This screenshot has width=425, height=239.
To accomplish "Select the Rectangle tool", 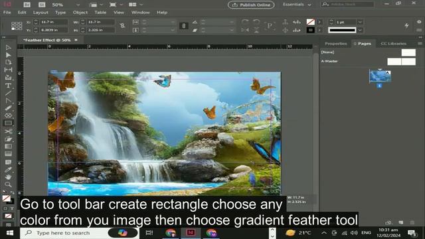I will [8, 123].
